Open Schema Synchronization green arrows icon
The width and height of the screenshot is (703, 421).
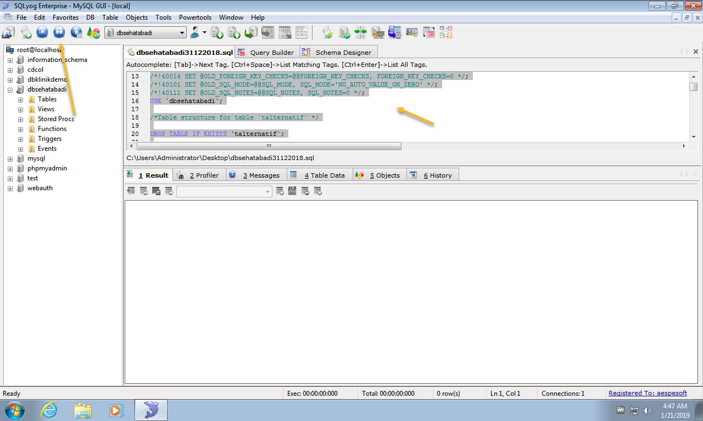point(361,32)
